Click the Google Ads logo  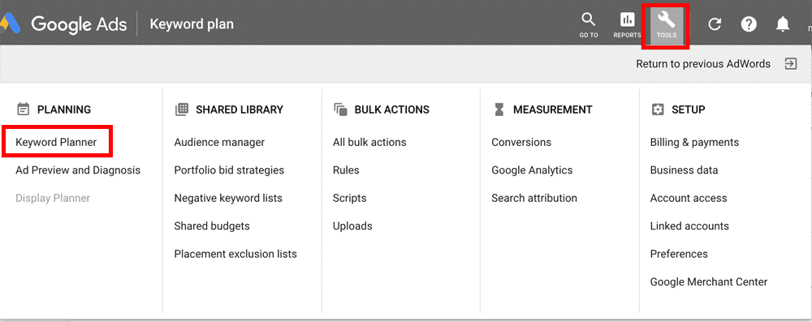click(64, 24)
